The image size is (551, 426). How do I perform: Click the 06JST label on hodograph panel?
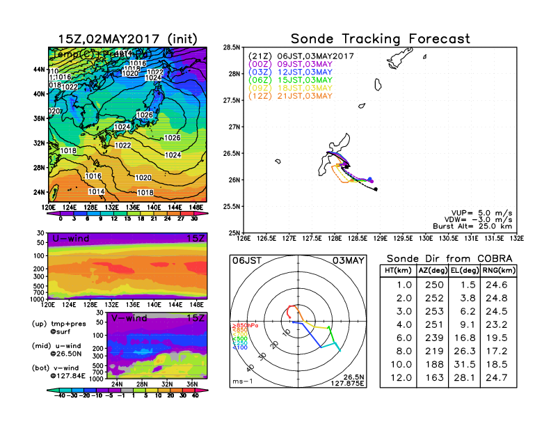click(245, 260)
